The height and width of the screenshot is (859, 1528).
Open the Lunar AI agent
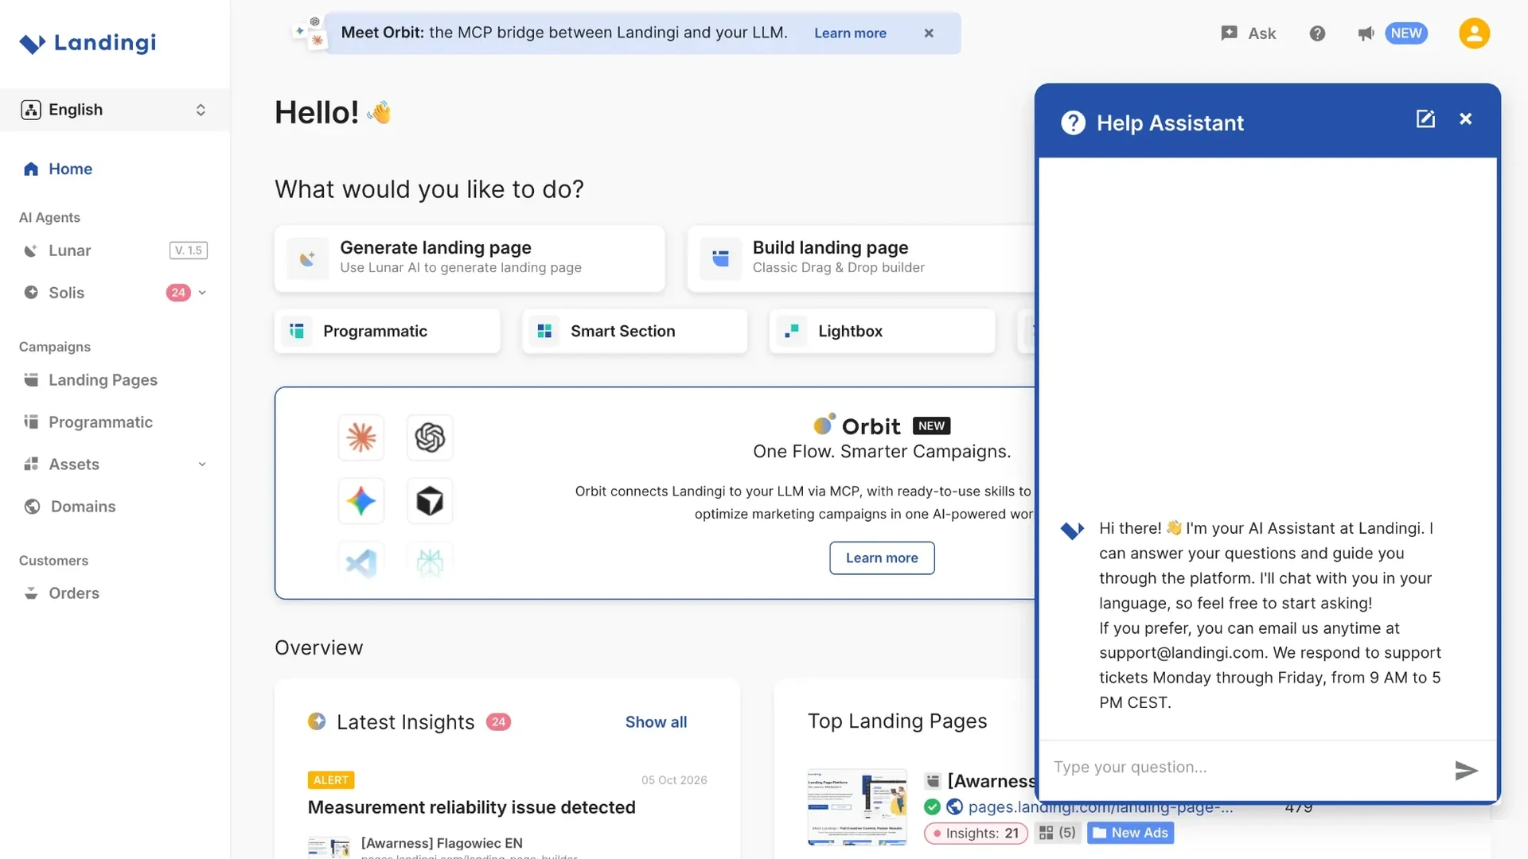pos(70,251)
